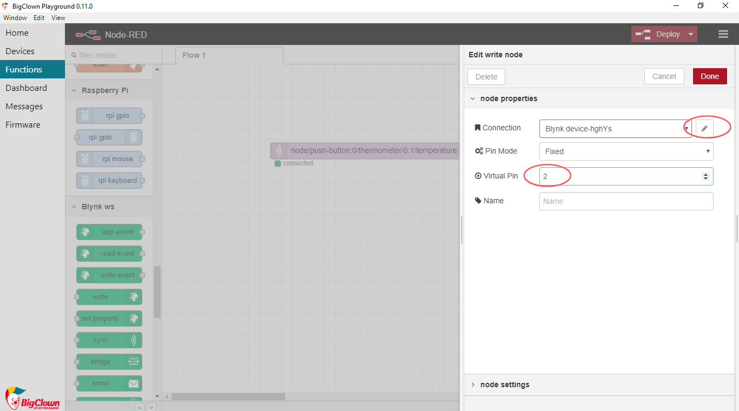Select the rpi gpio output node
This screenshot has height=411, width=739.
[x=109, y=137]
